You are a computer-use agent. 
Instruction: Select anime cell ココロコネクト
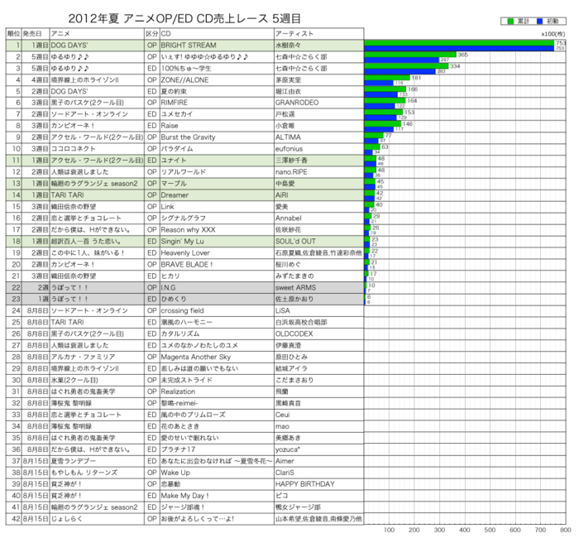(97, 149)
